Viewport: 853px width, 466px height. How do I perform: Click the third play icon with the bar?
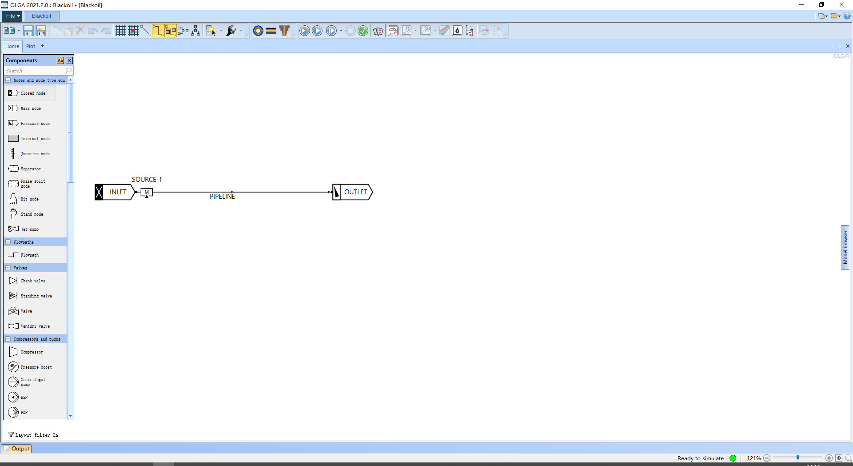331,31
